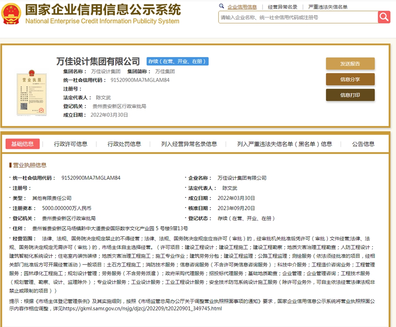The image size is (396, 327).
Task: Click company type 其他有限责任公司
Action: pos(52,198)
